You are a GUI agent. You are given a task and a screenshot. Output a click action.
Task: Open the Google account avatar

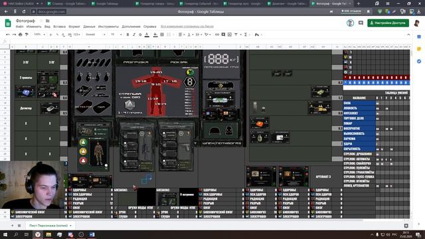click(416, 23)
